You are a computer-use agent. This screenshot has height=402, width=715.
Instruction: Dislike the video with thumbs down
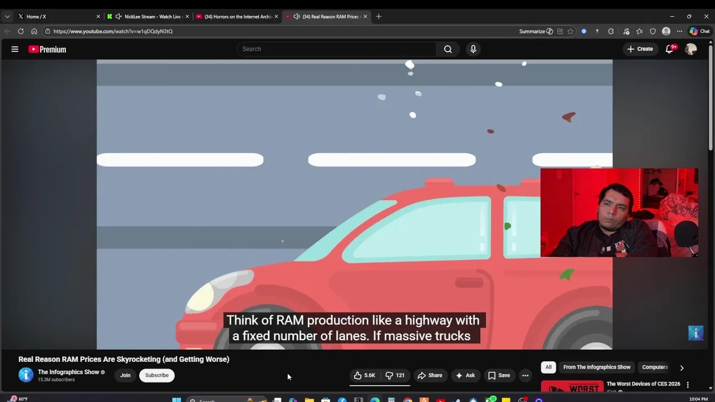point(395,375)
